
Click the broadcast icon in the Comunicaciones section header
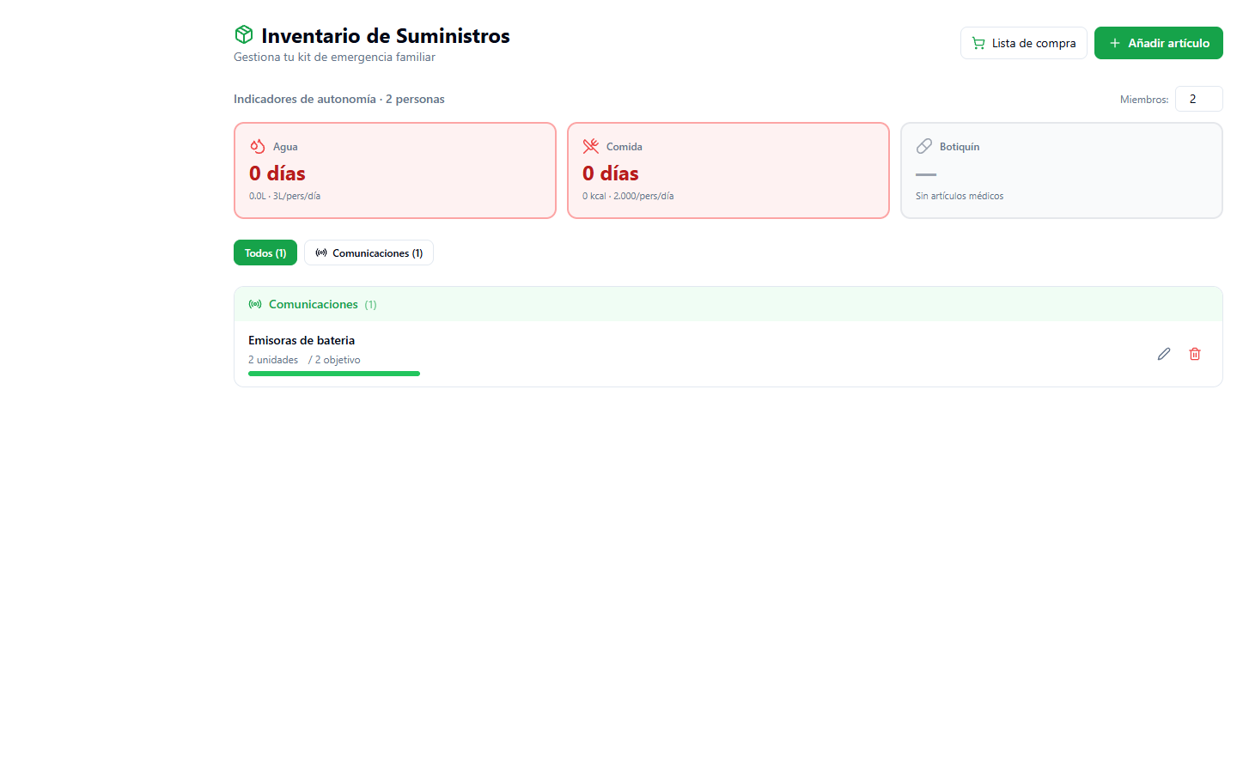click(x=255, y=303)
